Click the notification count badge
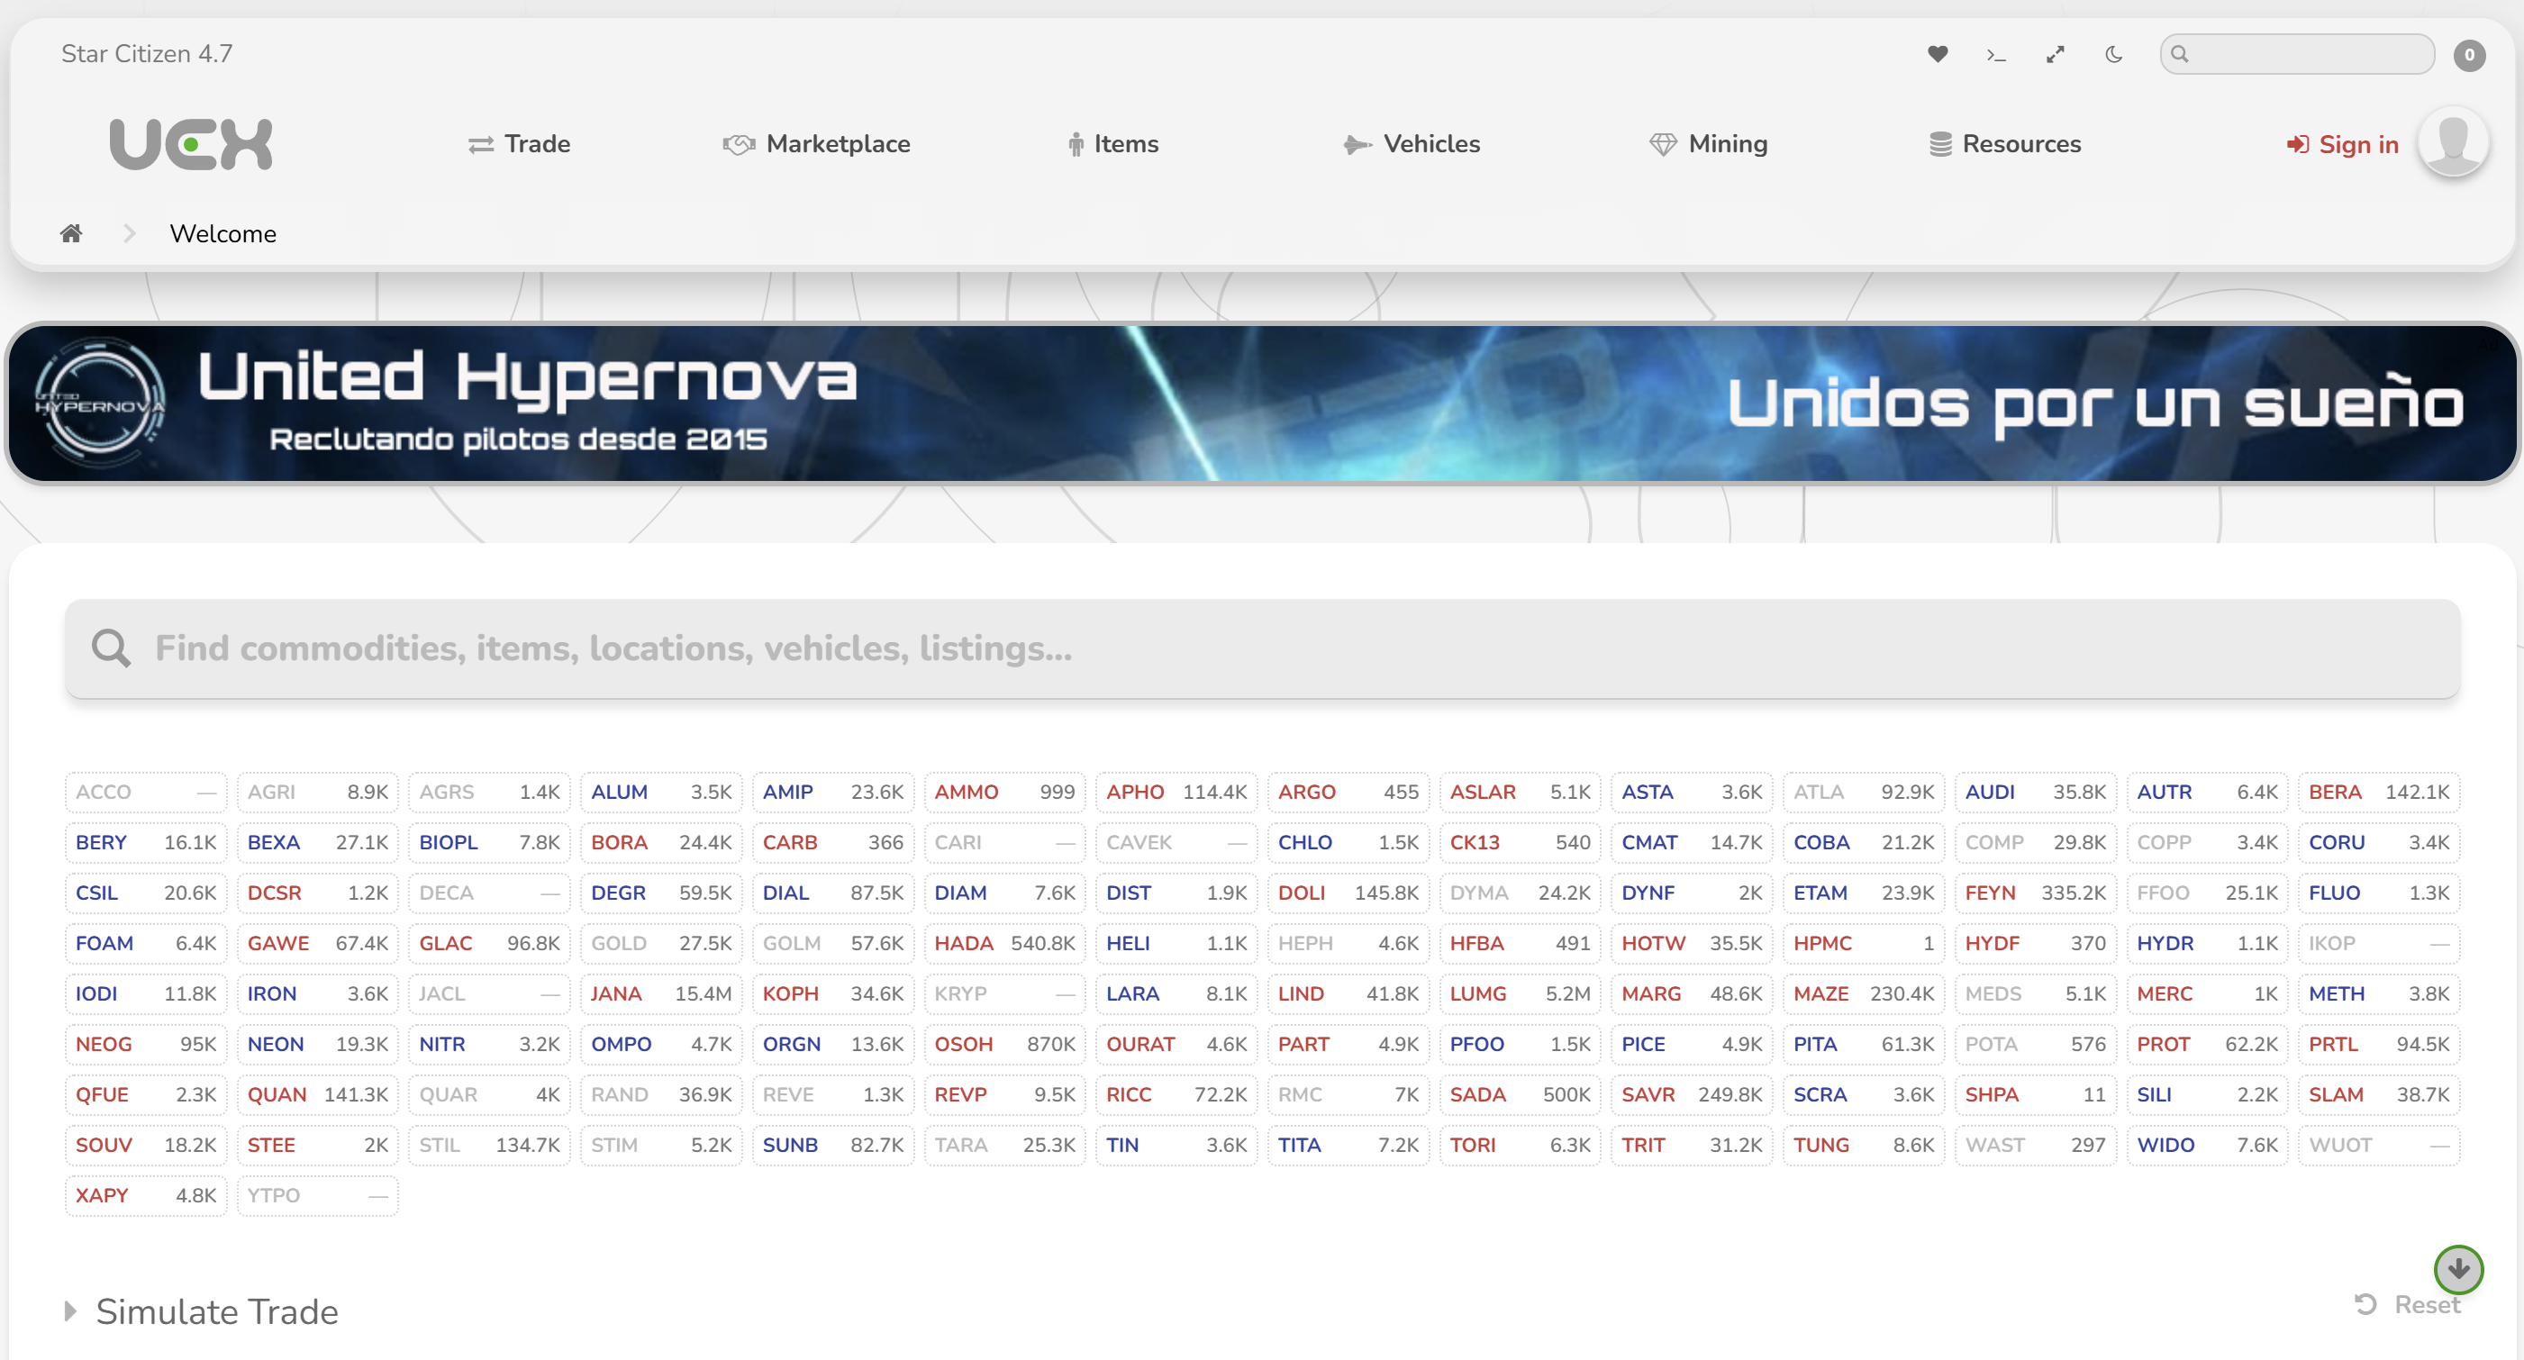Screen dimensions: 2524x1360 [x=2469, y=54]
